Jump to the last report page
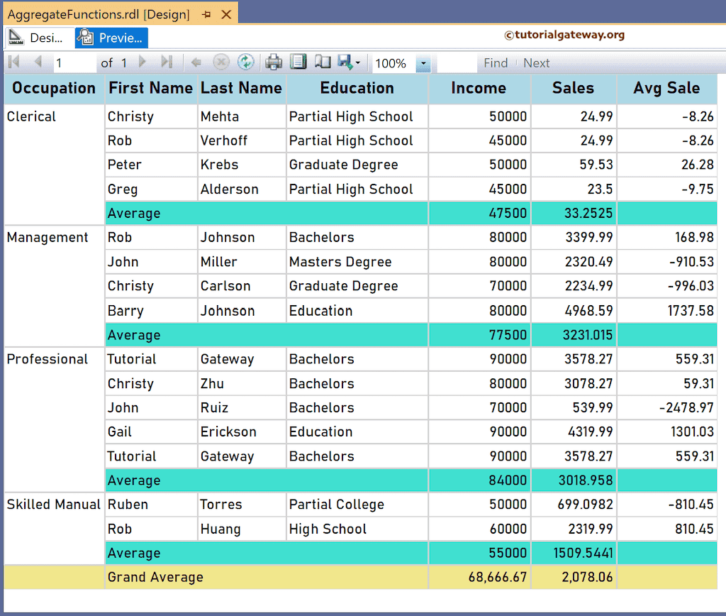 168,62
